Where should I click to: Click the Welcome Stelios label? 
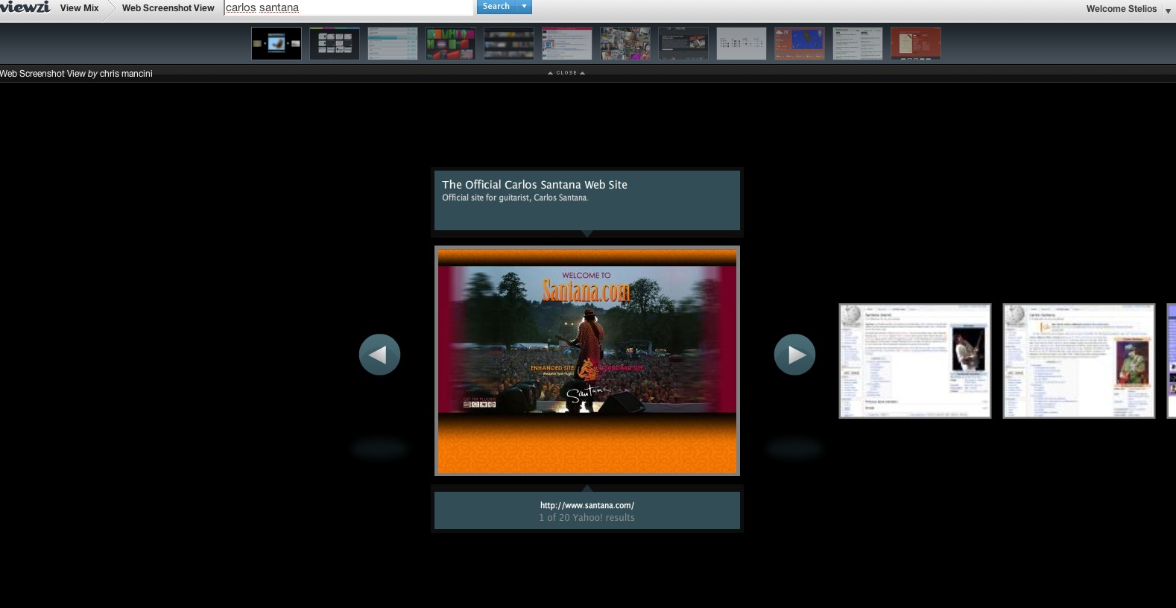pyautogui.click(x=1122, y=9)
